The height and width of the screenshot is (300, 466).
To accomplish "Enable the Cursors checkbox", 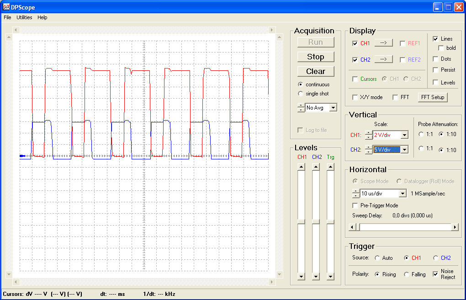I will click(x=355, y=79).
